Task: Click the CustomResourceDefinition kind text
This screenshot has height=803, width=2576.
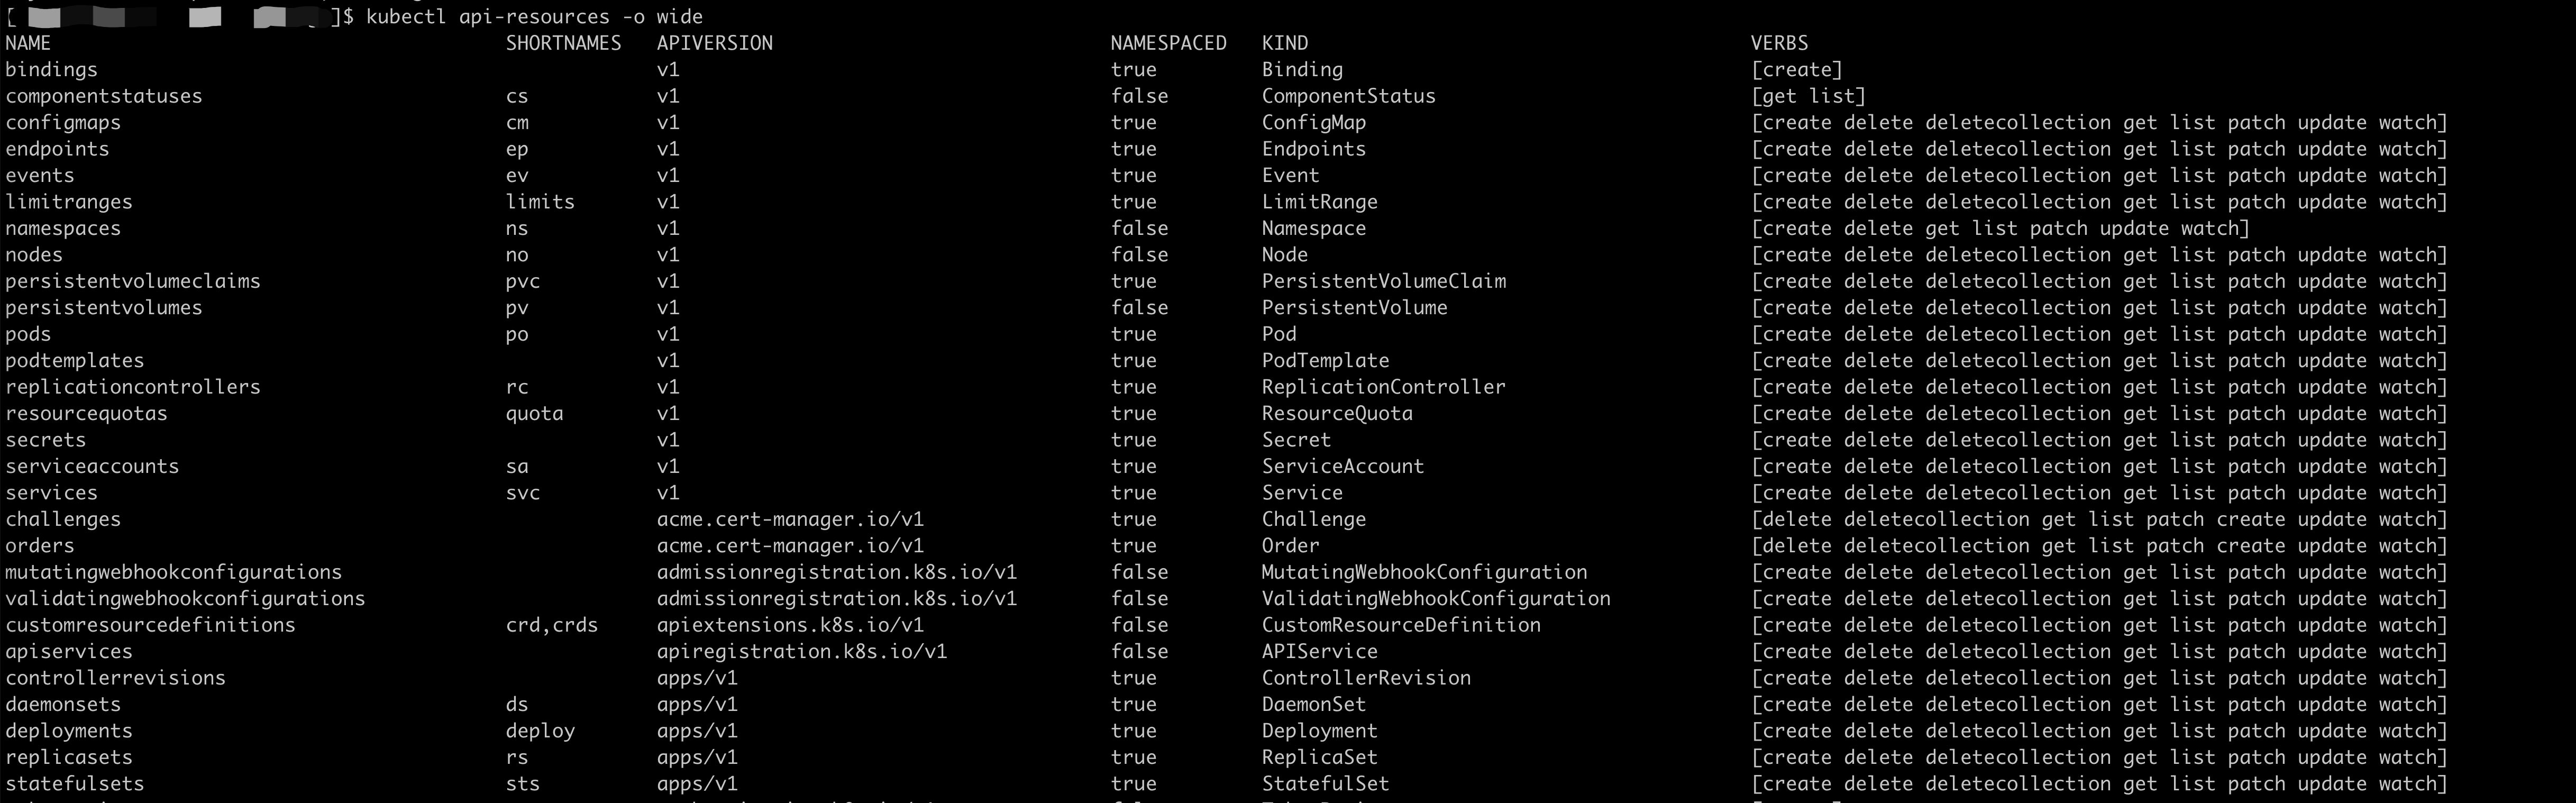Action: pos(1401,625)
